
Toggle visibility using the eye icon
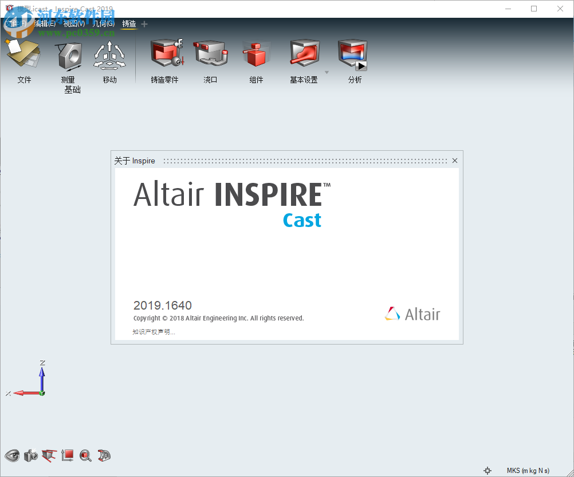(x=11, y=455)
